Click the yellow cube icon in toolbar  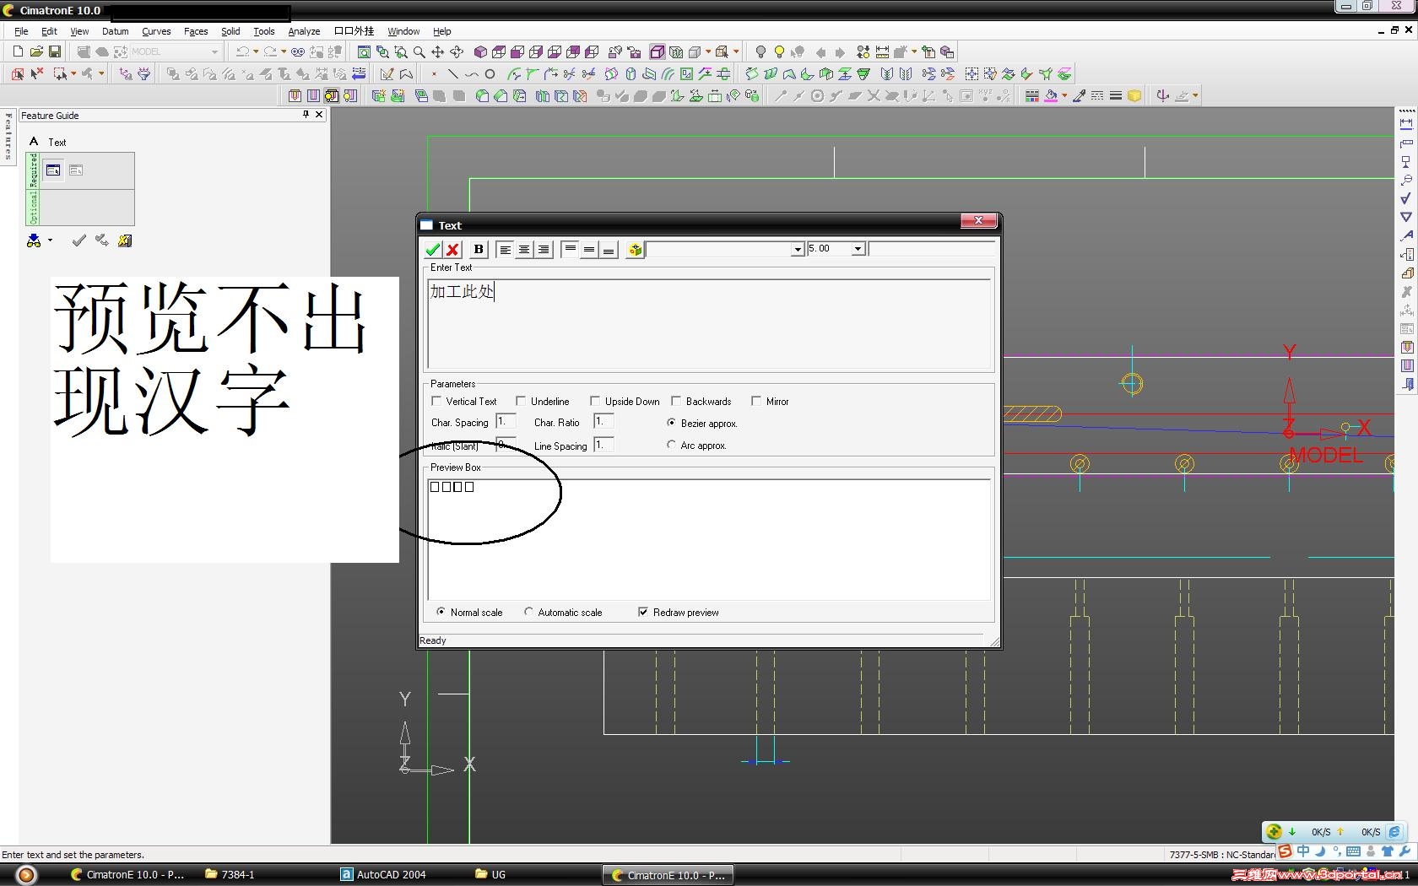pyautogui.click(x=1134, y=95)
